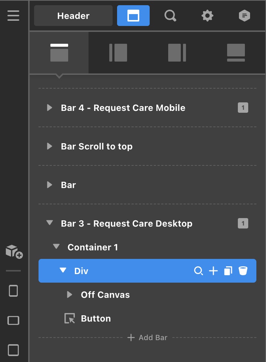The height and width of the screenshot is (362, 266).
Task: Click the blue layout builder icon
Action: point(133,16)
